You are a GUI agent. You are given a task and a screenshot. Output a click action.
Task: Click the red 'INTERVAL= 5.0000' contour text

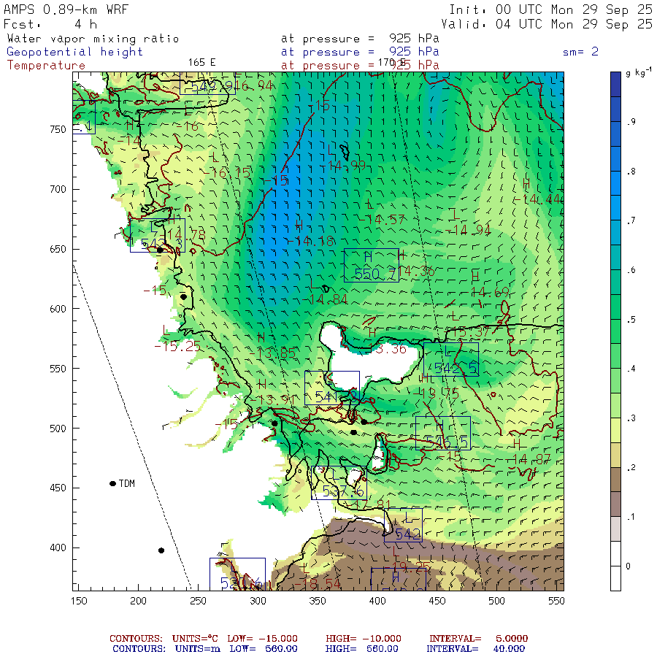point(478,639)
